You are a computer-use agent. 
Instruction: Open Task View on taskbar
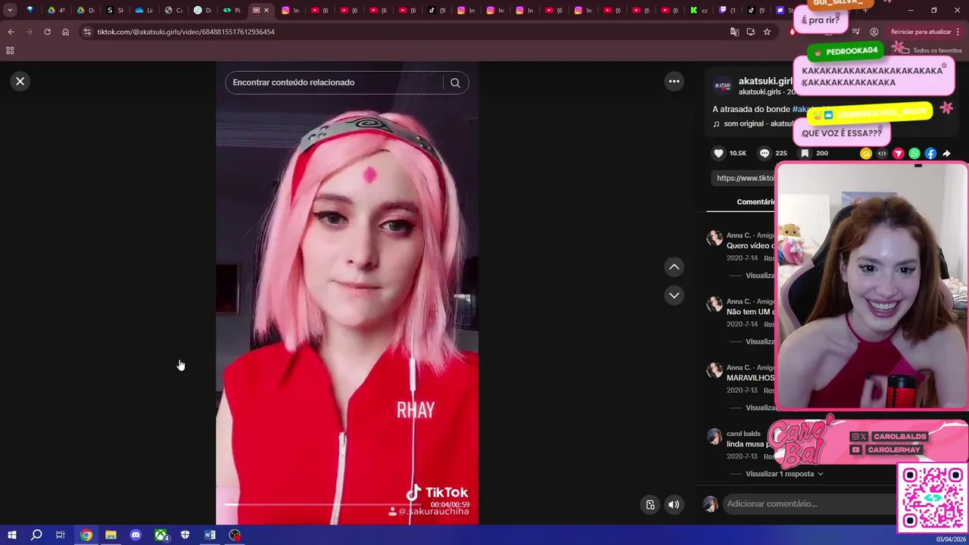(x=61, y=535)
